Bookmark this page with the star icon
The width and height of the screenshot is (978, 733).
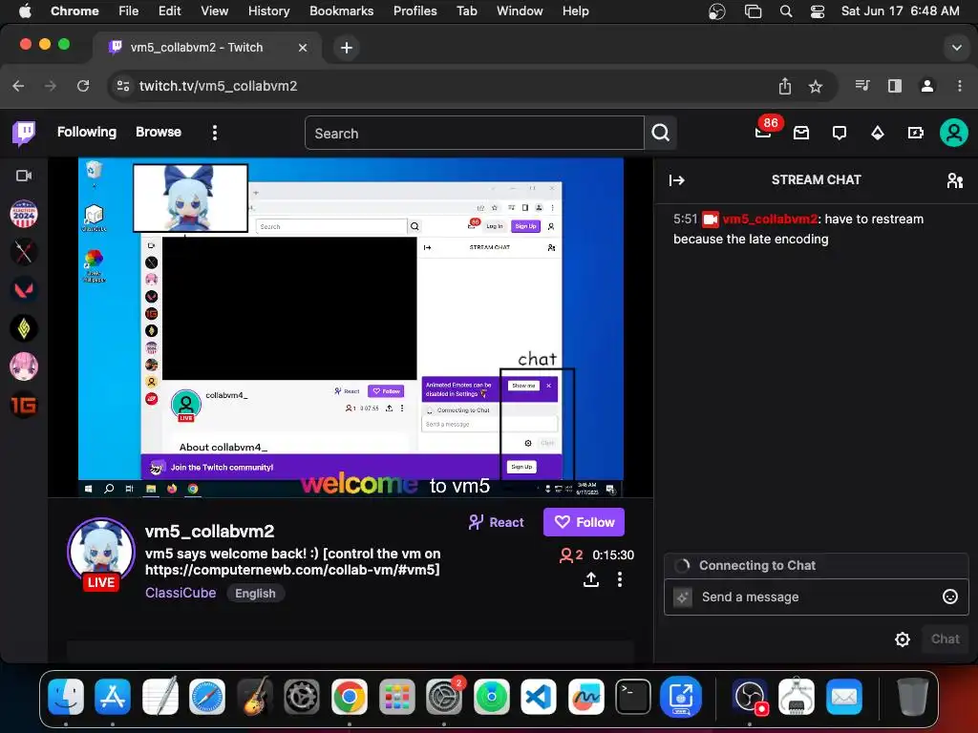pos(816,86)
